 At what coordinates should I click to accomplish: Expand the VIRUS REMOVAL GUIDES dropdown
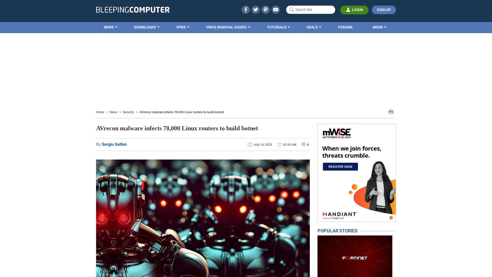(x=228, y=27)
